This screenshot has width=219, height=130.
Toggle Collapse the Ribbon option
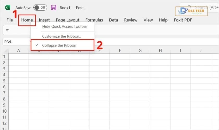point(62,45)
